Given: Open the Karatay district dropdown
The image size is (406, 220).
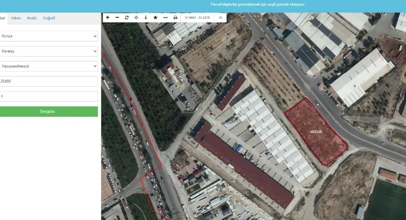Looking at the screenshot, I should tap(48, 51).
